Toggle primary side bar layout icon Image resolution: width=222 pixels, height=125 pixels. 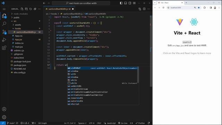tap(121, 3)
